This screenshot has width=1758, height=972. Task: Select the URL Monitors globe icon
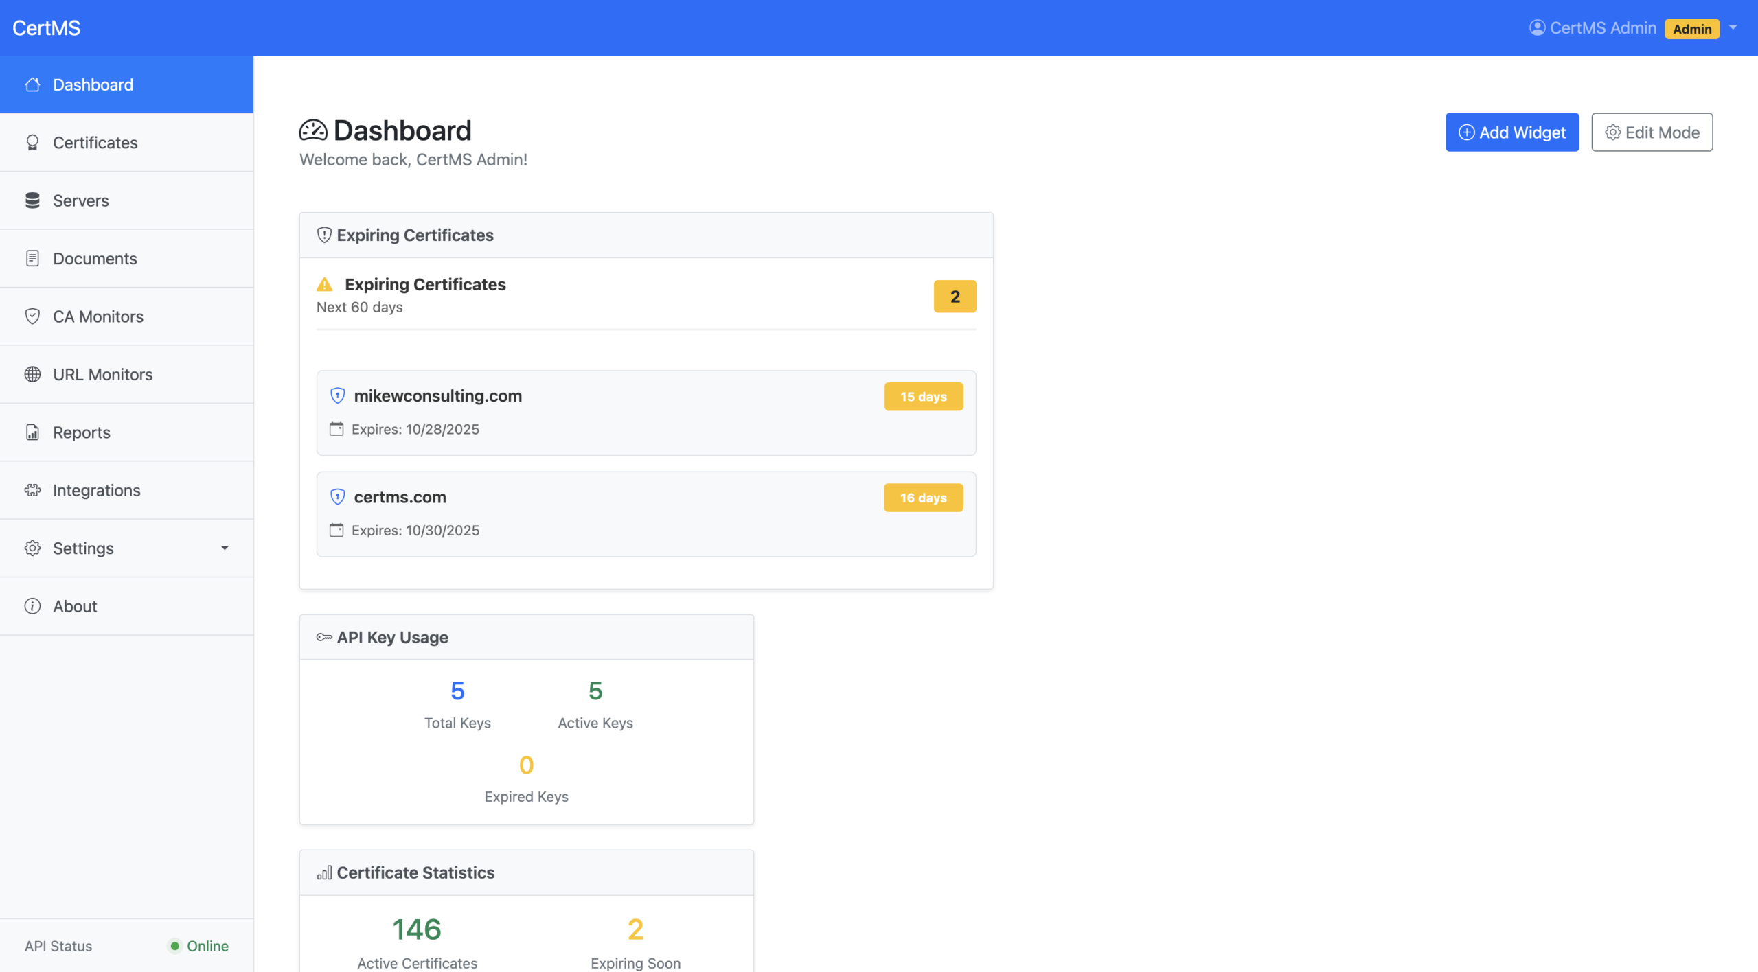click(33, 374)
